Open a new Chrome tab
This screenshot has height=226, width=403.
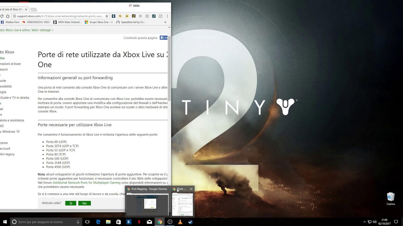tap(33, 9)
